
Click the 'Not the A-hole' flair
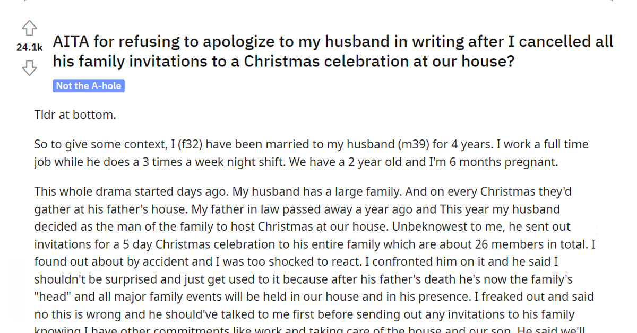(x=88, y=85)
